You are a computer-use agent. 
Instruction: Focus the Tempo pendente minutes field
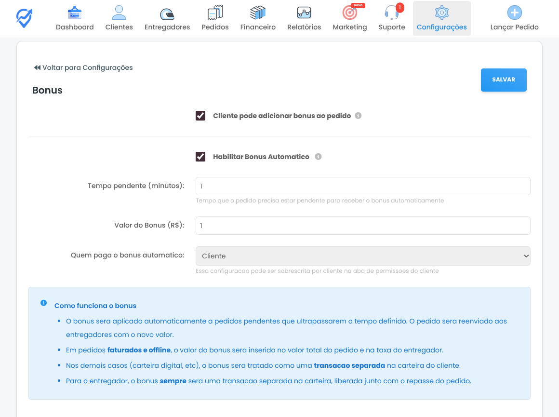point(362,186)
